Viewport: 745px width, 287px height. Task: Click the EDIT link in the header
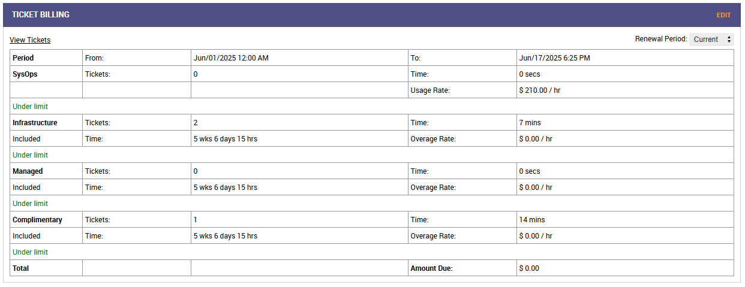pyautogui.click(x=723, y=15)
